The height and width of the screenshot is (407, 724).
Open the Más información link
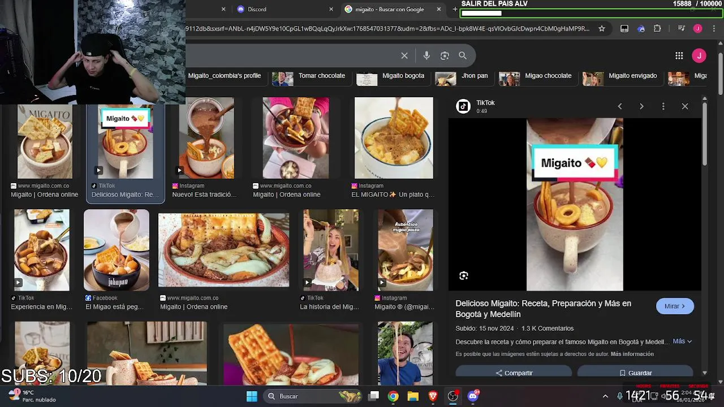(632, 354)
